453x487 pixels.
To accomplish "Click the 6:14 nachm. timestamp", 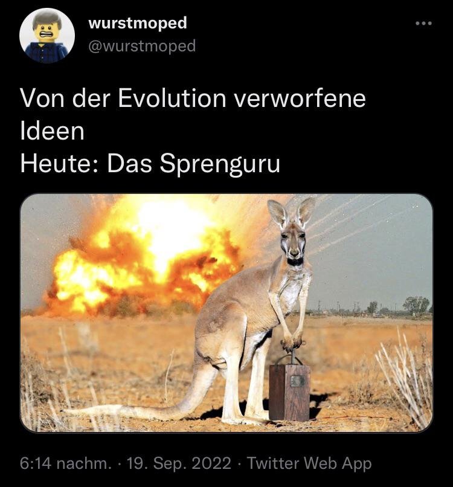I will tap(65, 463).
